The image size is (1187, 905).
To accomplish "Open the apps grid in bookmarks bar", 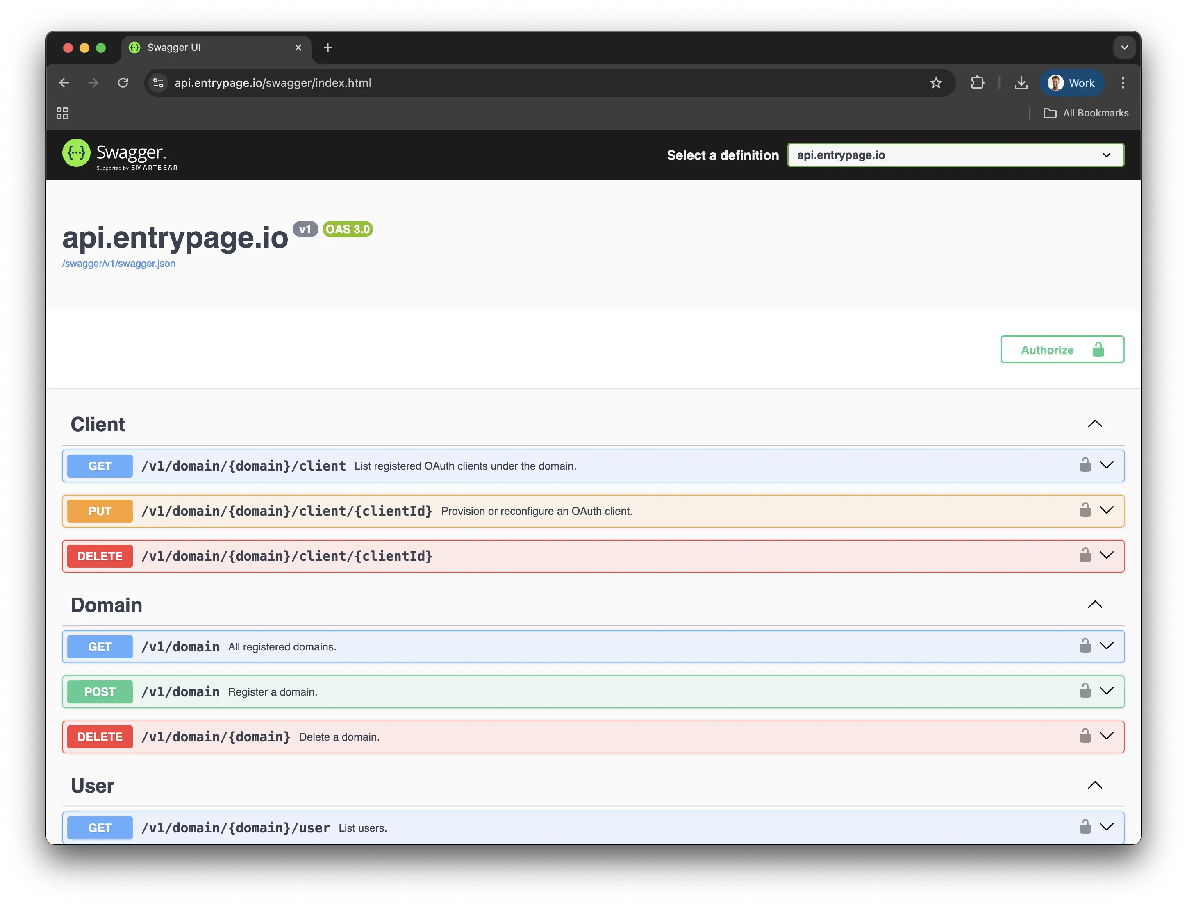I will (62, 113).
